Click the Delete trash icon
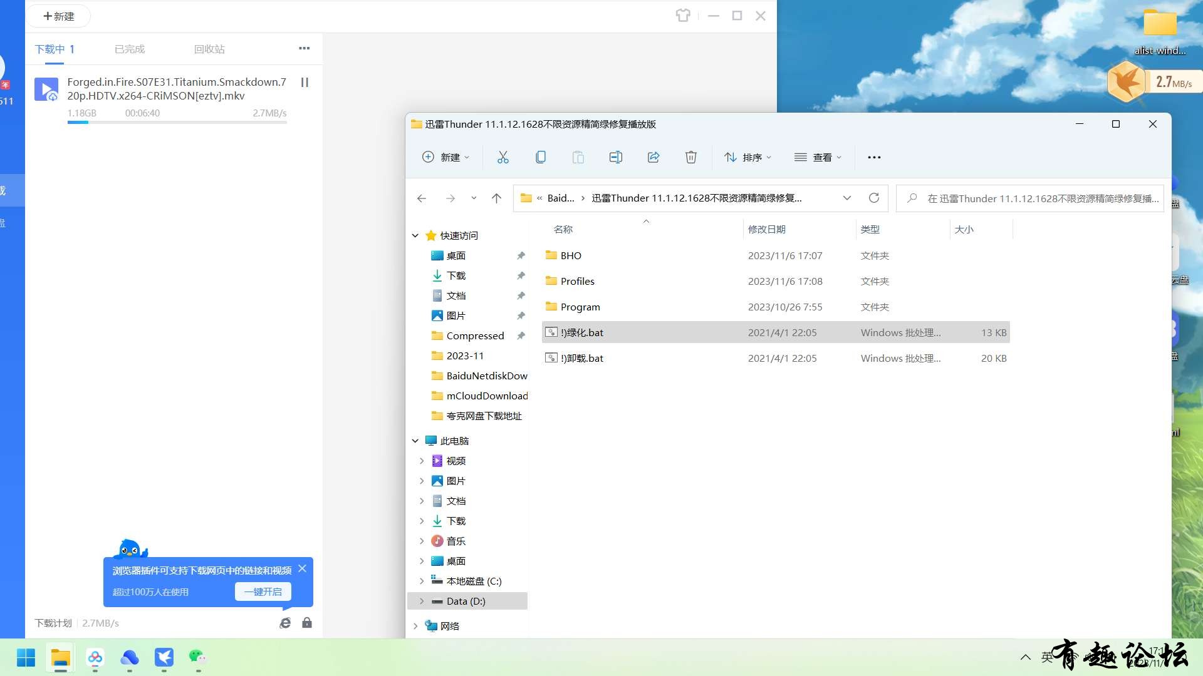Image resolution: width=1203 pixels, height=676 pixels. [691, 157]
